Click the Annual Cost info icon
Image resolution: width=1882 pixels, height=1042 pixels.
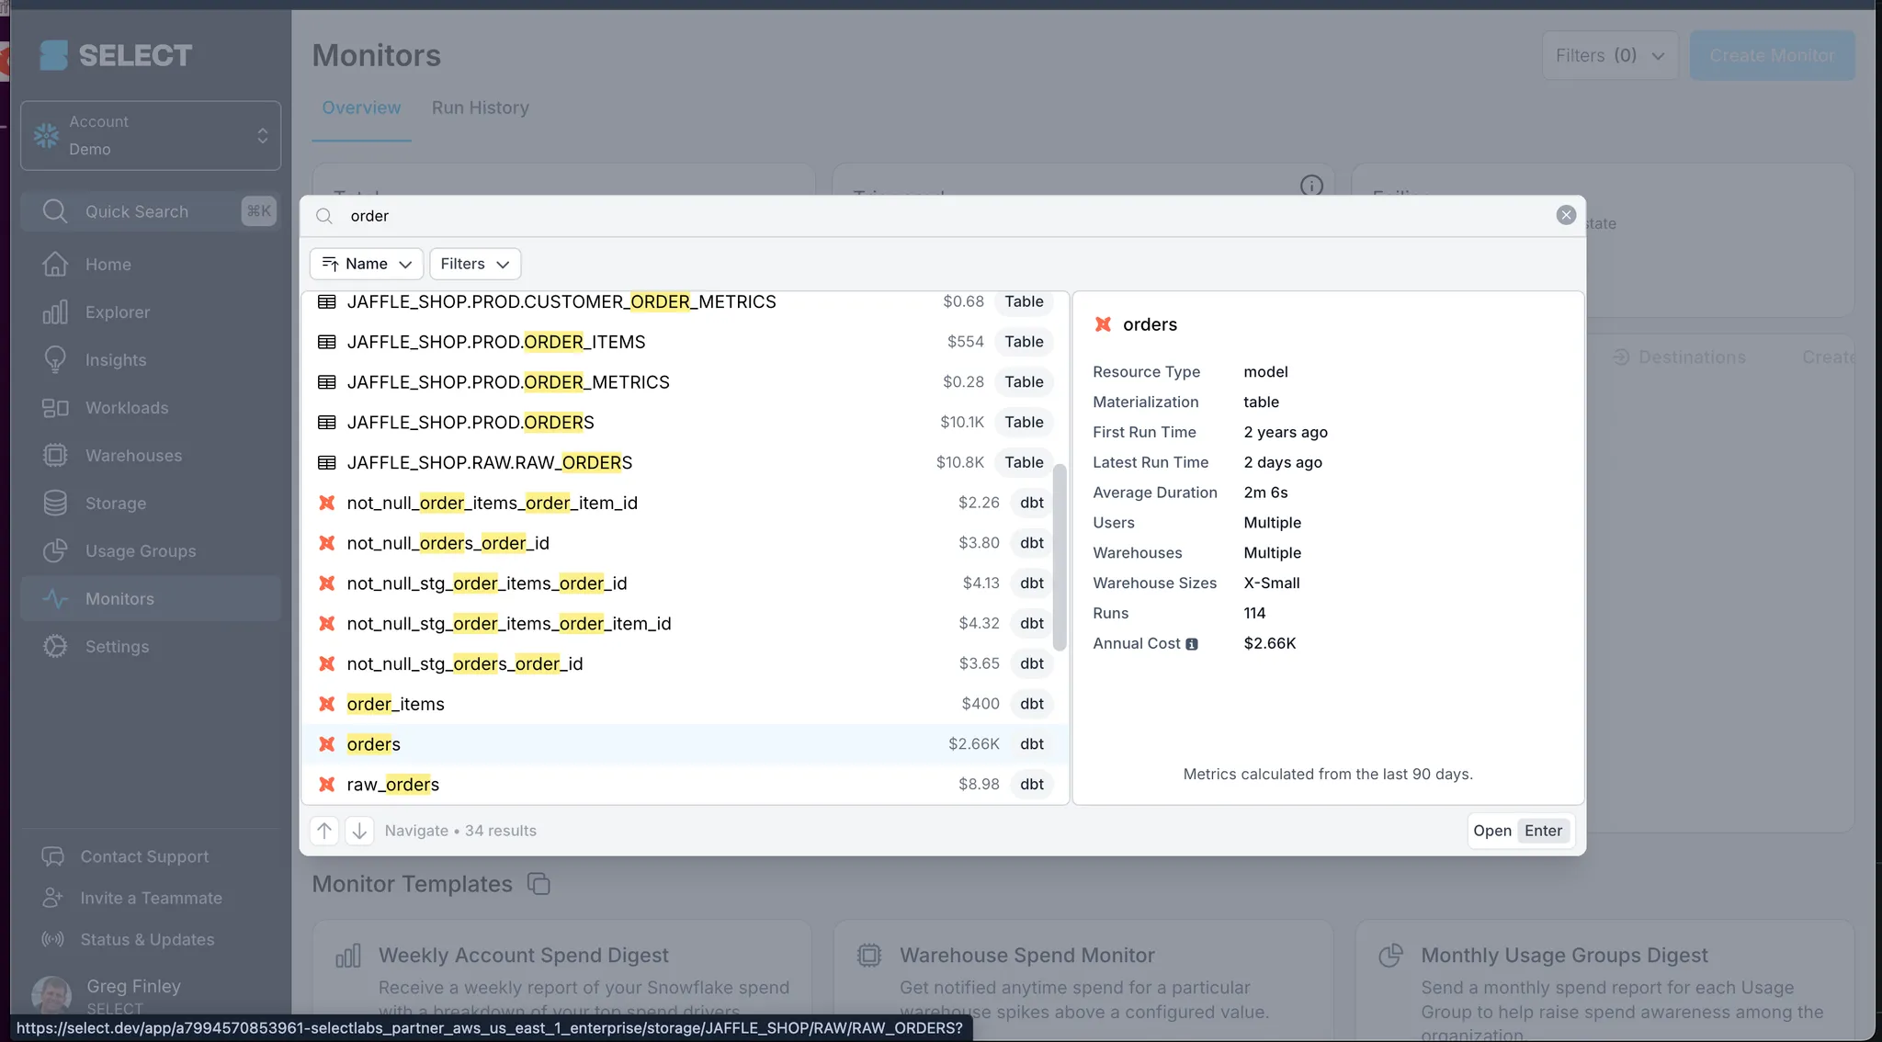(1192, 644)
